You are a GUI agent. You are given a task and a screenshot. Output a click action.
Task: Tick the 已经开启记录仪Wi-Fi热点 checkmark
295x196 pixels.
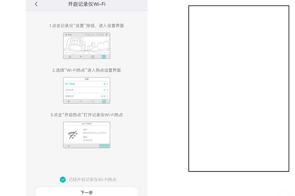coord(63,180)
